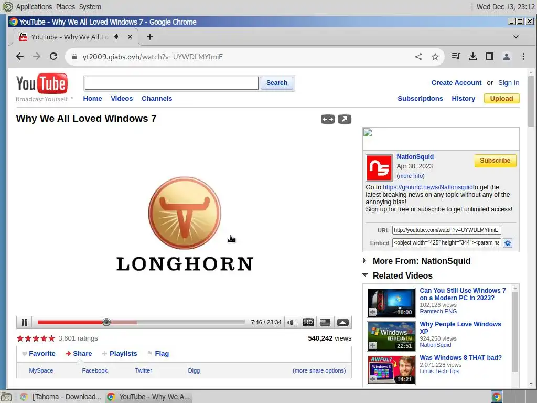Switch player to widescreen size icon
This screenshot has height=403, width=537.
coord(325,323)
